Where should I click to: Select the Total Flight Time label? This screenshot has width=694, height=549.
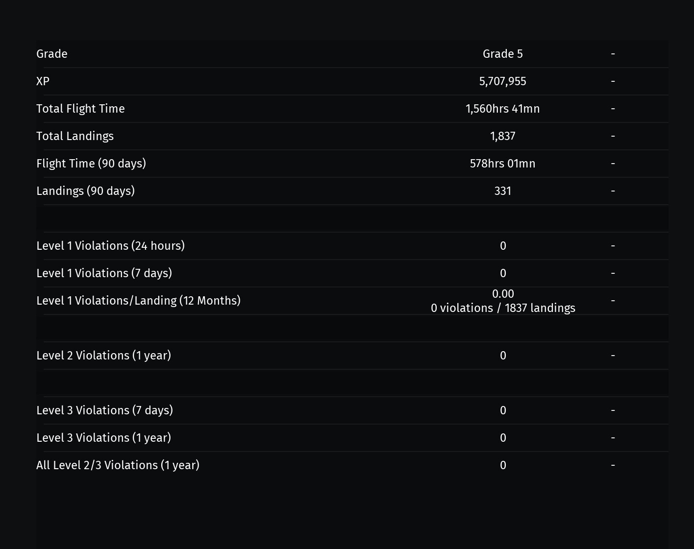pyautogui.click(x=80, y=109)
